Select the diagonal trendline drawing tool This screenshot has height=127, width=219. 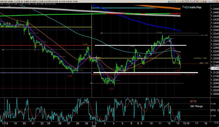(191, 1)
